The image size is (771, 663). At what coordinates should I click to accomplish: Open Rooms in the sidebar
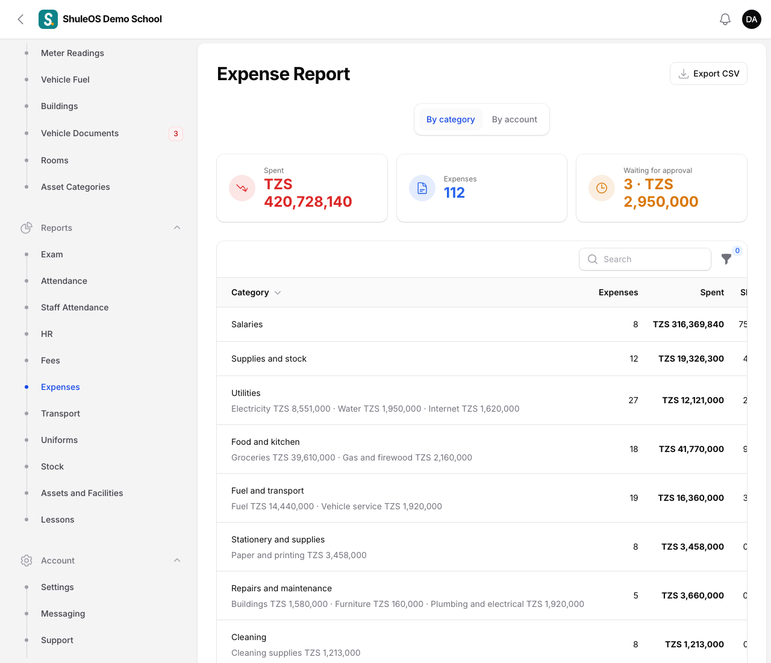(x=55, y=160)
